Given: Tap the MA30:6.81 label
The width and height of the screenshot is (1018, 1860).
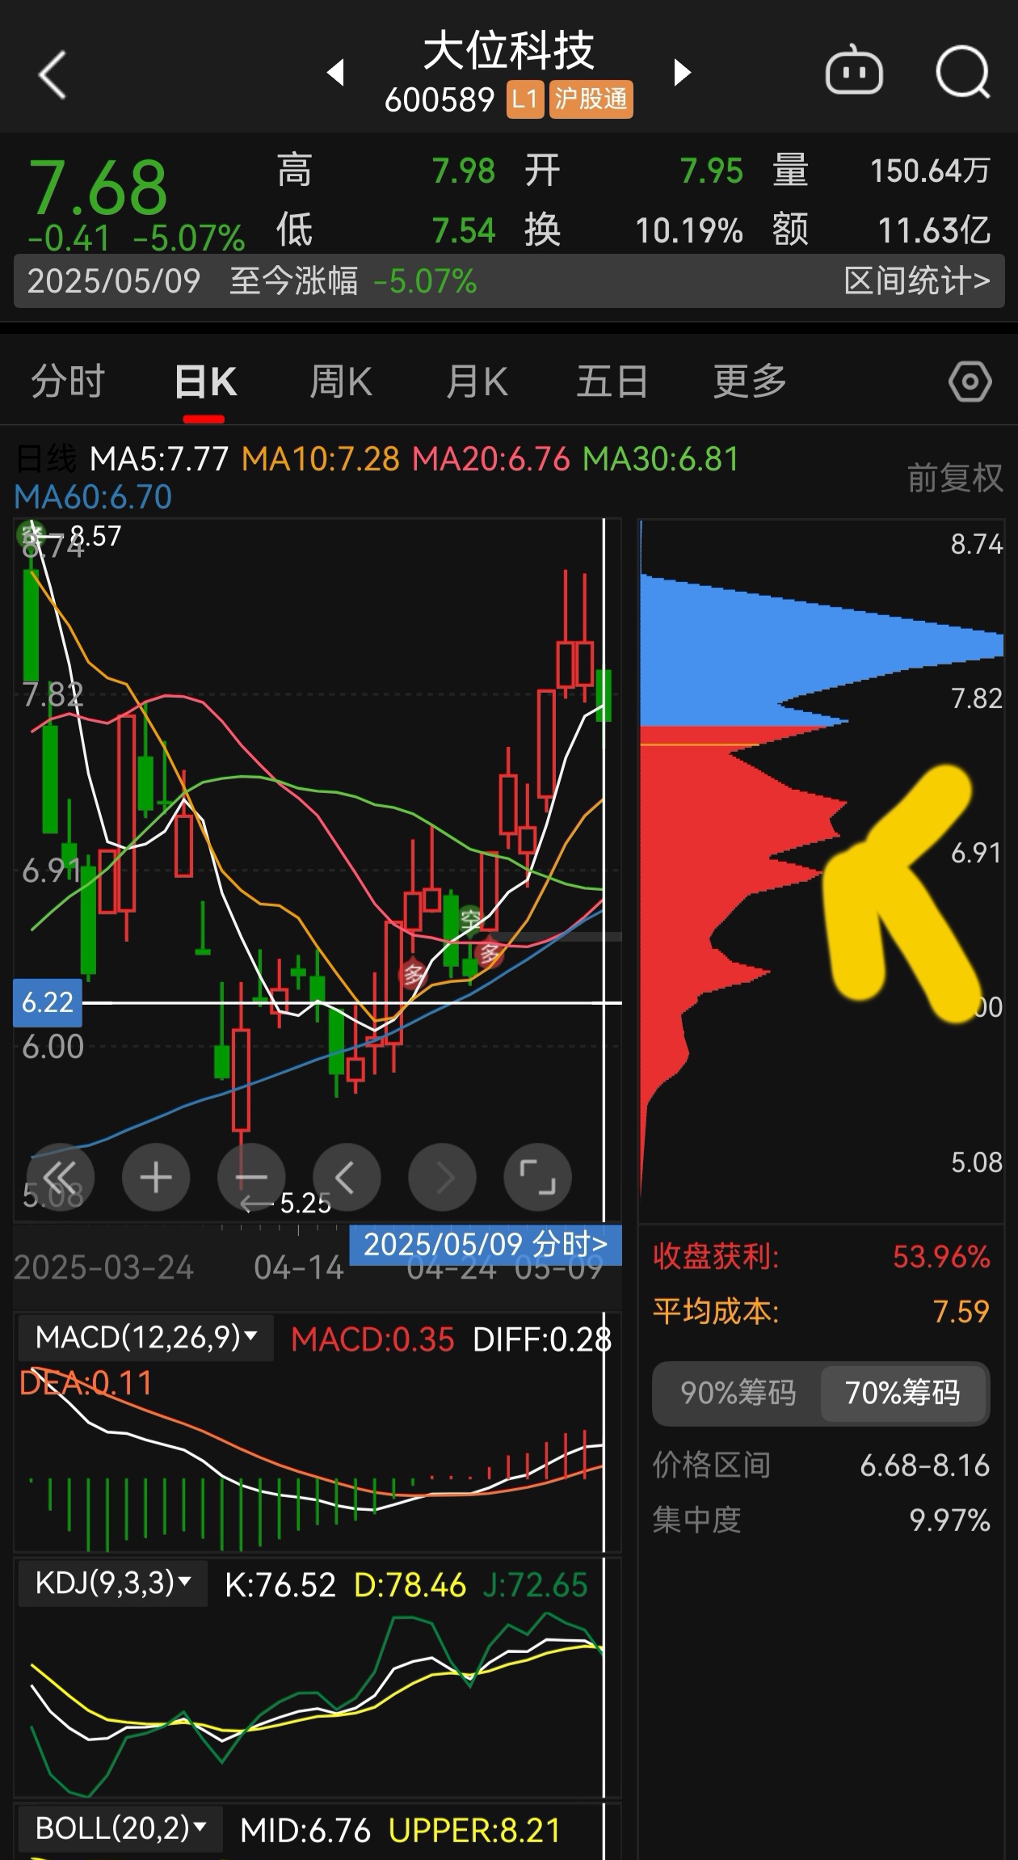Looking at the screenshot, I should [661, 459].
